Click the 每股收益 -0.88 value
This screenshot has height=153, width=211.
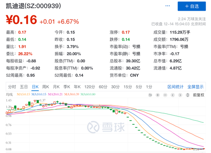point(31,61)
